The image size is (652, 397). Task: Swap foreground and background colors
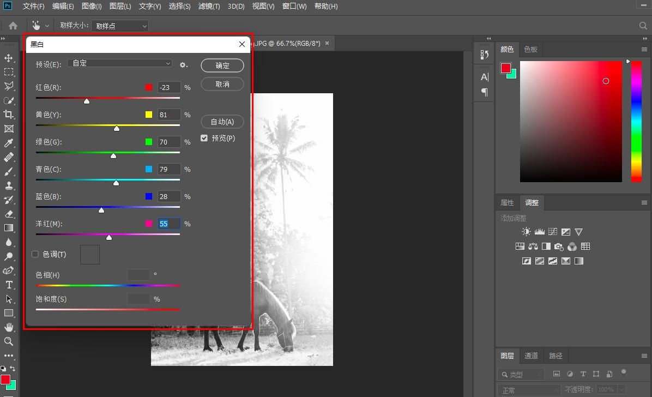(x=13, y=369)
